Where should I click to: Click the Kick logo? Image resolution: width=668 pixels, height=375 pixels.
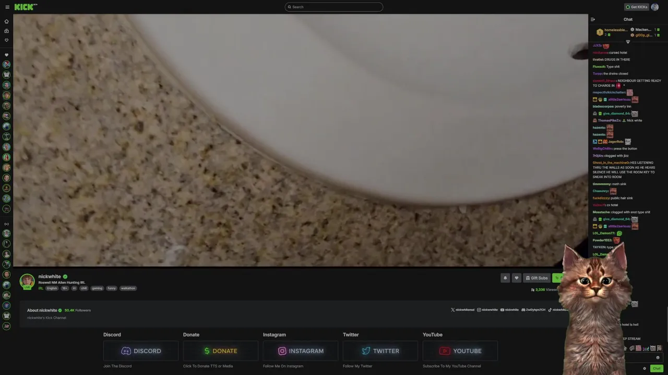click(25, 7)
